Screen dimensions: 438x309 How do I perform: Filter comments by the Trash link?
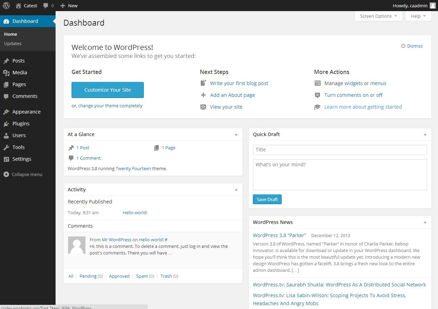coord(166,276)
